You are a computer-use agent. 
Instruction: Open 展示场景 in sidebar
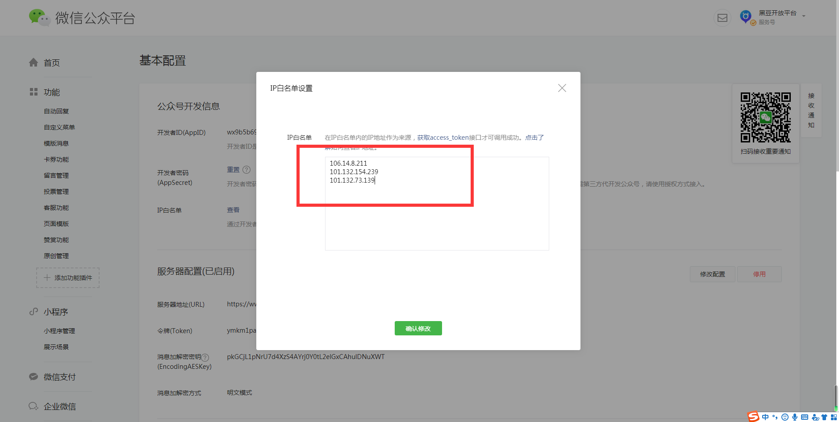click(56, 347)
